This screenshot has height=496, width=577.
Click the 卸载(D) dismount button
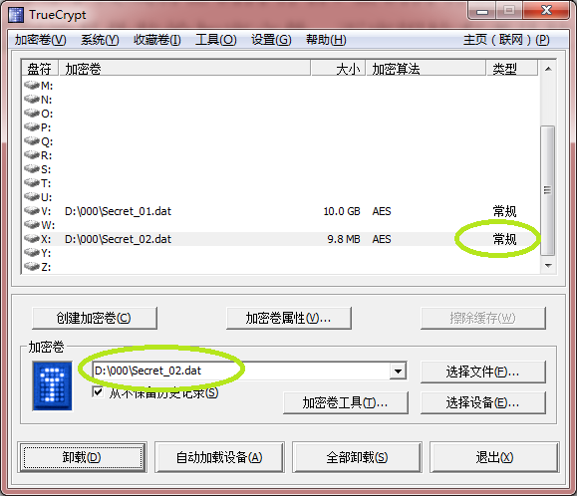(83, 458)
